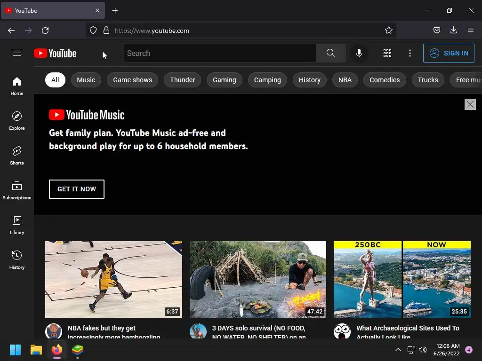The image size is (482, 361).
Task: Open the notification center badge
Action: (469, 350)
